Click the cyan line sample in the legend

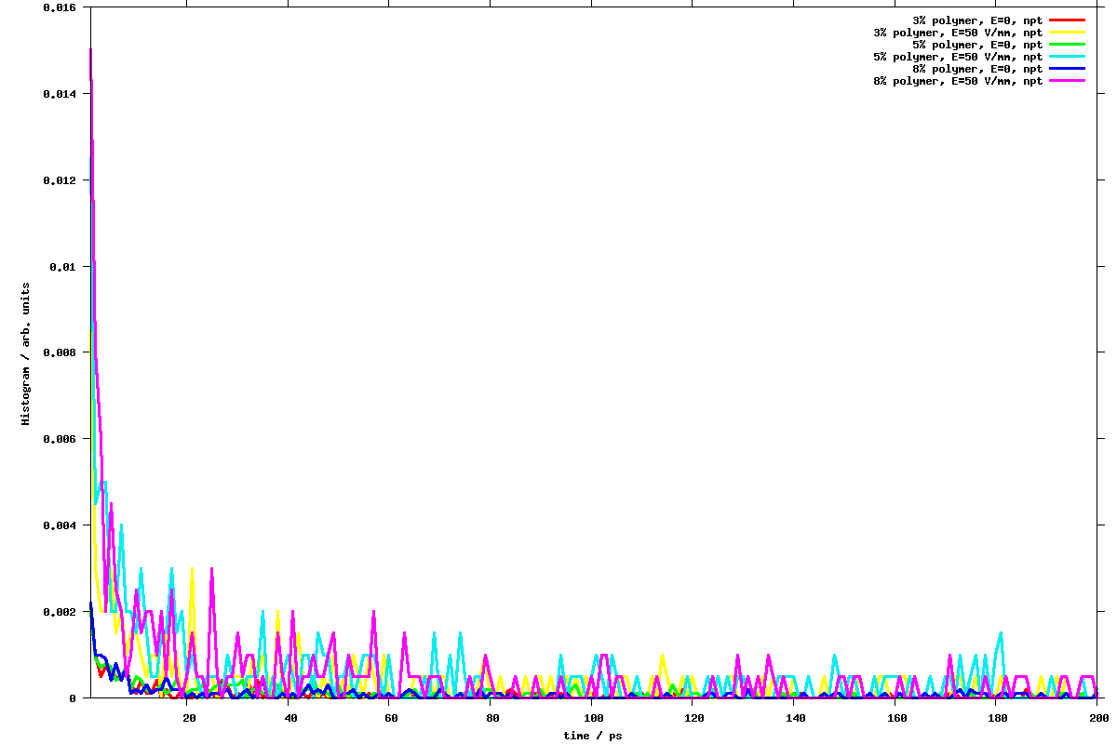tap(1068, 57)
